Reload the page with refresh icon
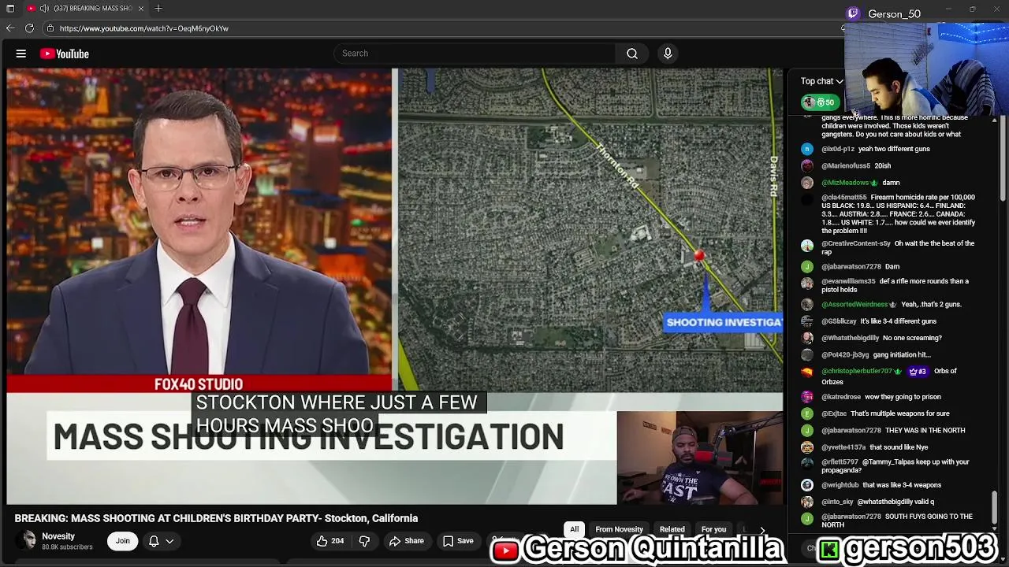The width and height of the screenshot is (1009, 567). (x=29, y=28)
